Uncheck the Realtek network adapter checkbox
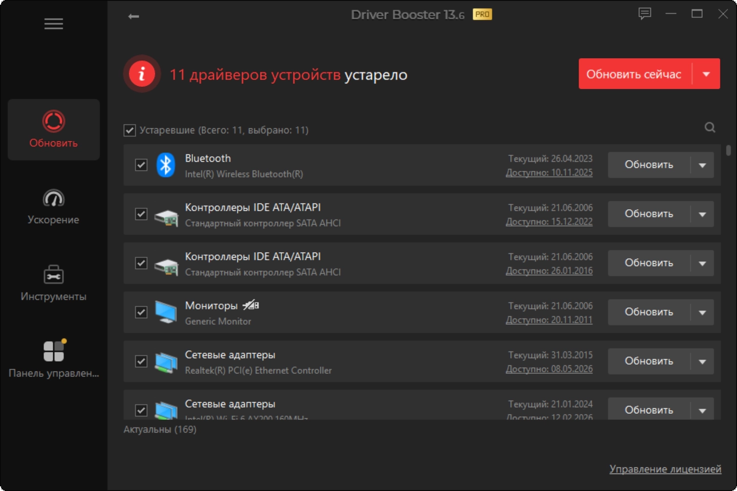Viewport: 737px width, 491px height. (141, 362)
